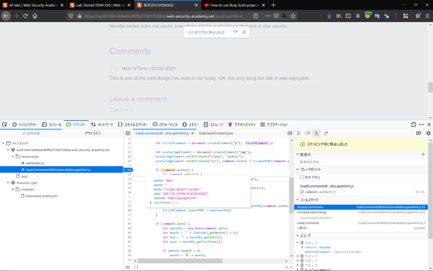The image size is (433, 271).
Task: Click the Step In debugger icon
Action: click(x=316, y=133)
